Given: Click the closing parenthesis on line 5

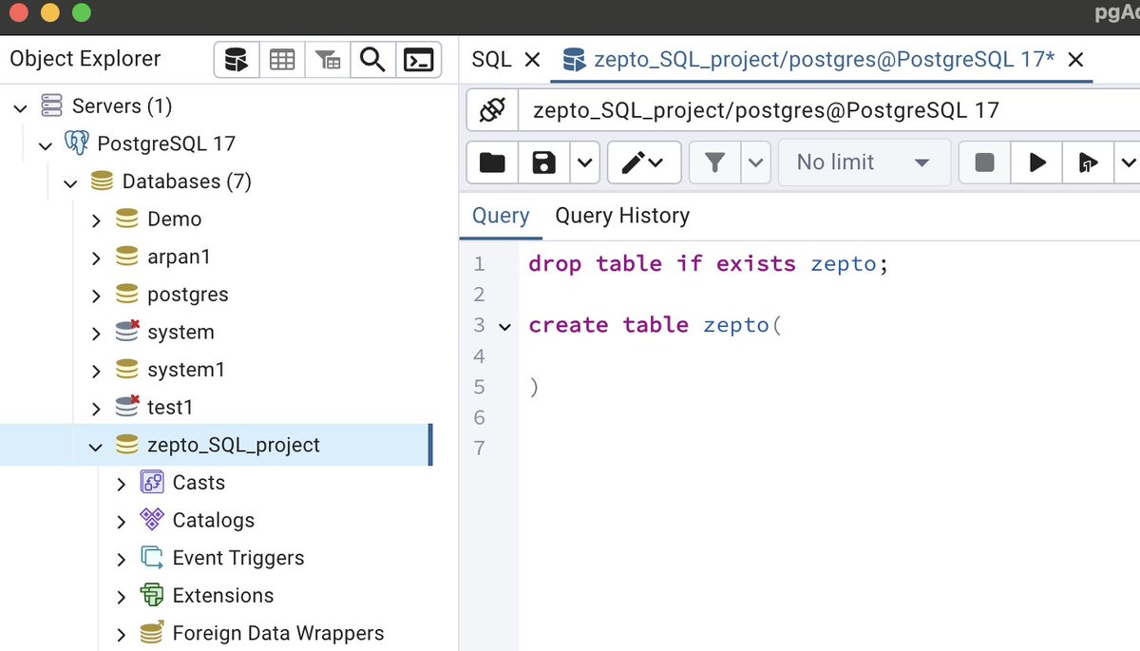Looking at the screenshot, I should (534, 387).
